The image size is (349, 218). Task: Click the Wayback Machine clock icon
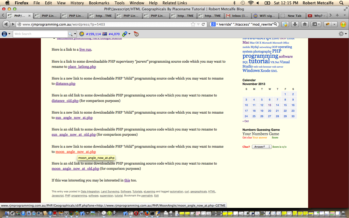click(136, 34)
